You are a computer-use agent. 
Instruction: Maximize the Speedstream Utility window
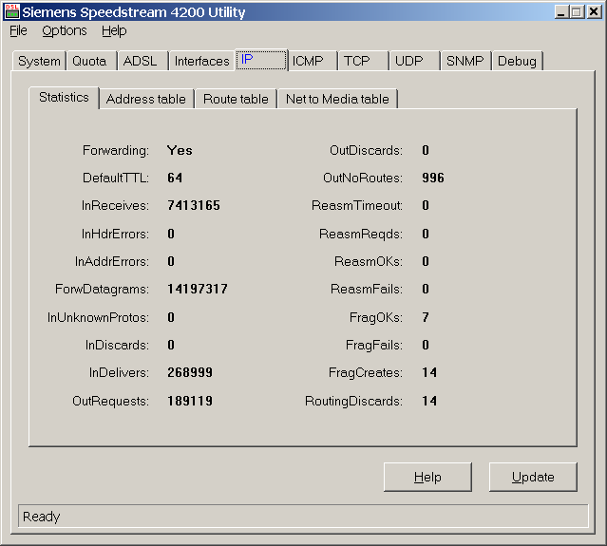click(577, 12)
